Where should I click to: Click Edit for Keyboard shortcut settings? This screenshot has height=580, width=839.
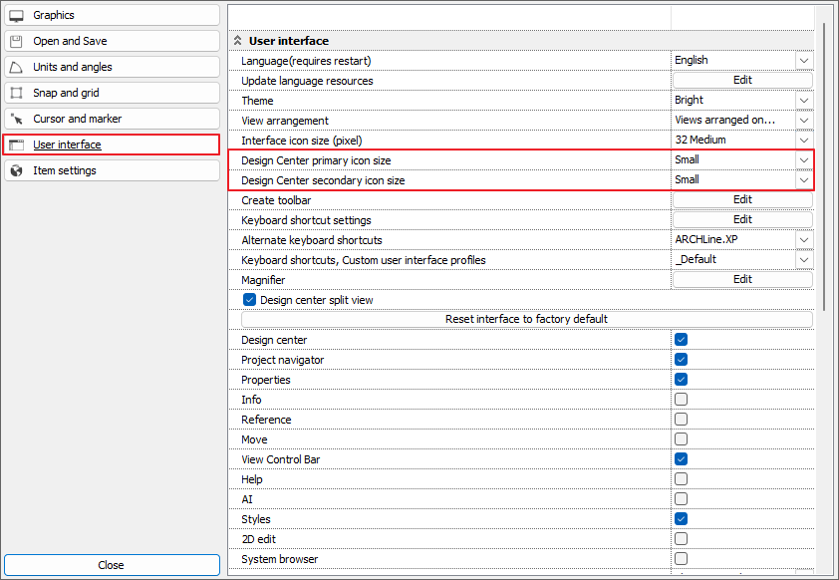[x=742, y=220]
